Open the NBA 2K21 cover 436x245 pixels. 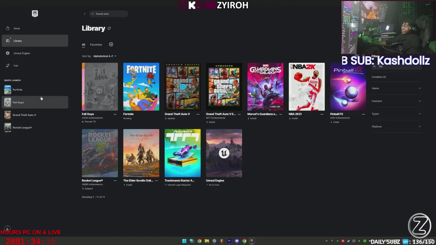click(x=307, y=87)
